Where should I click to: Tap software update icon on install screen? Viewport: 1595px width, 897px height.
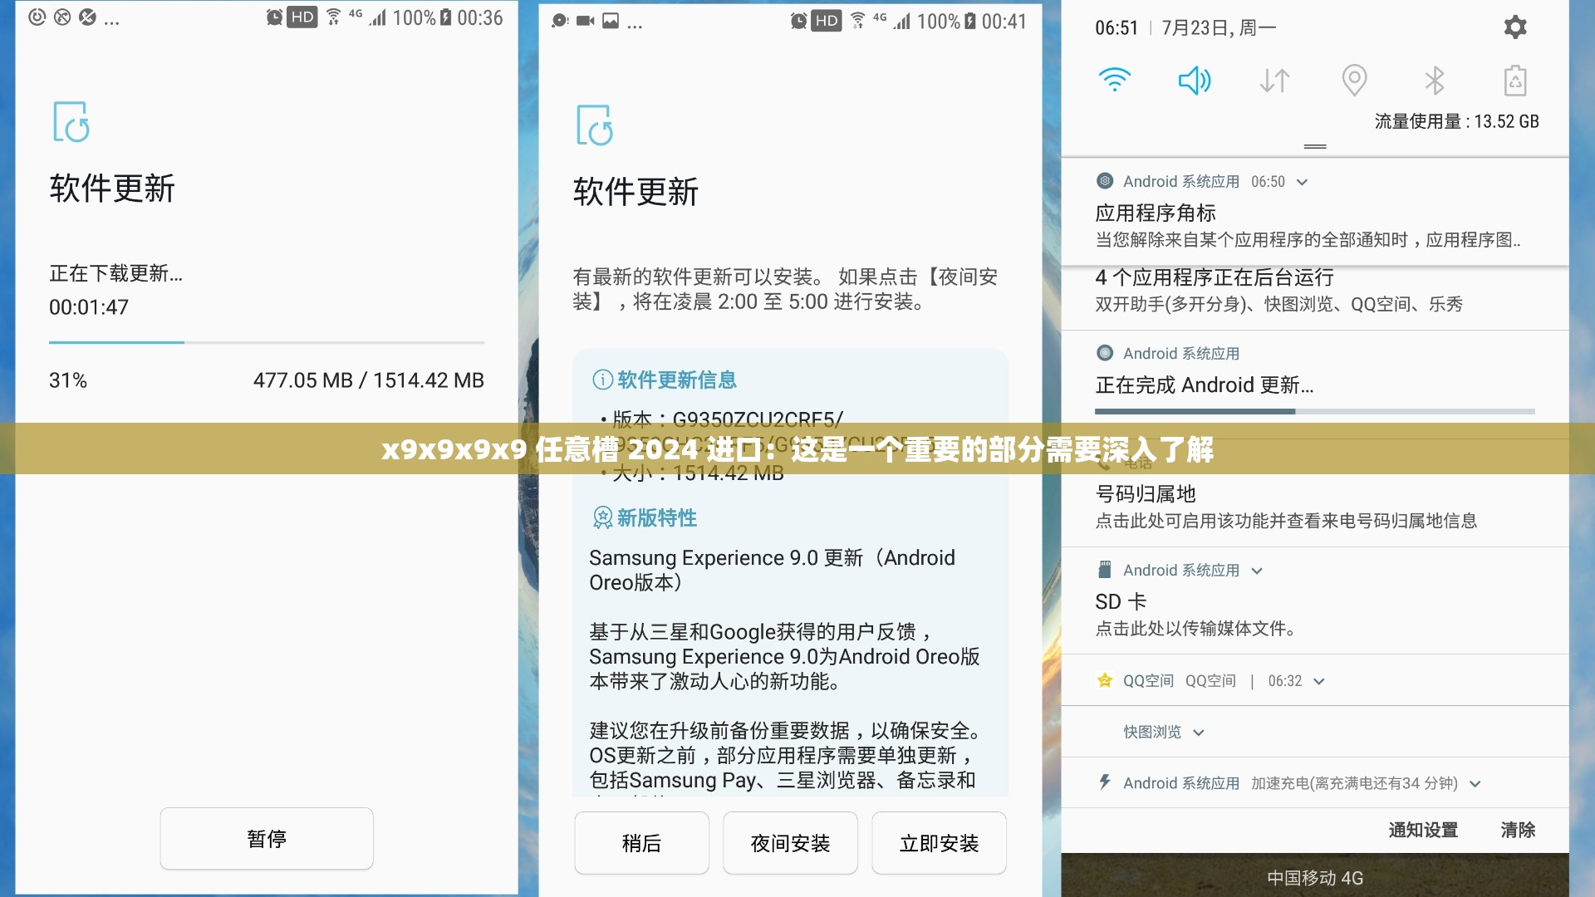pyautogui.click(x=595, y=125)
